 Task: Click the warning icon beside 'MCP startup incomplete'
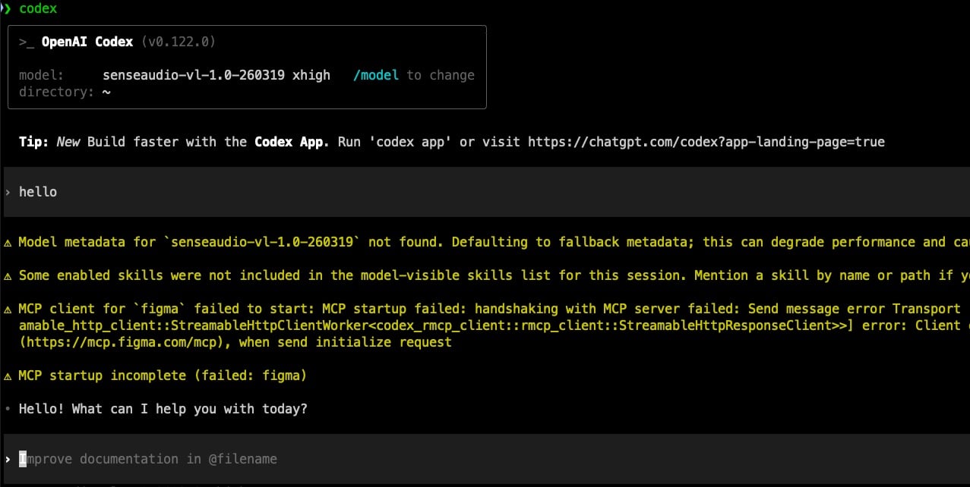(x=8, y=375)
